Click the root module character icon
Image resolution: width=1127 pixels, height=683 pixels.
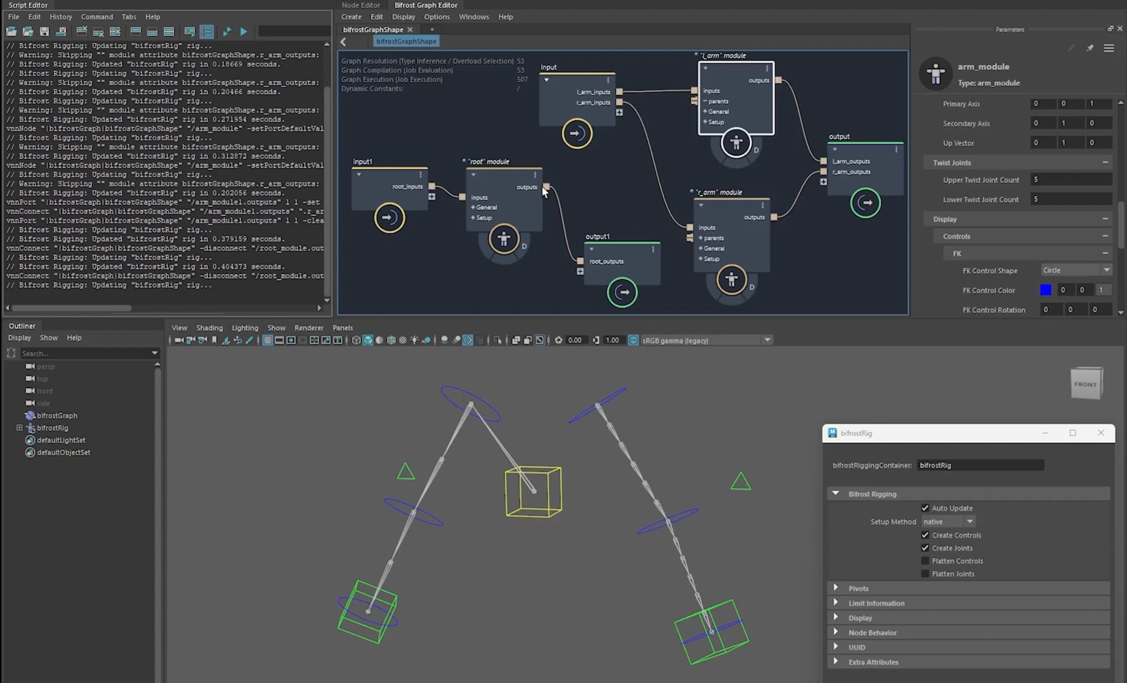503,239
